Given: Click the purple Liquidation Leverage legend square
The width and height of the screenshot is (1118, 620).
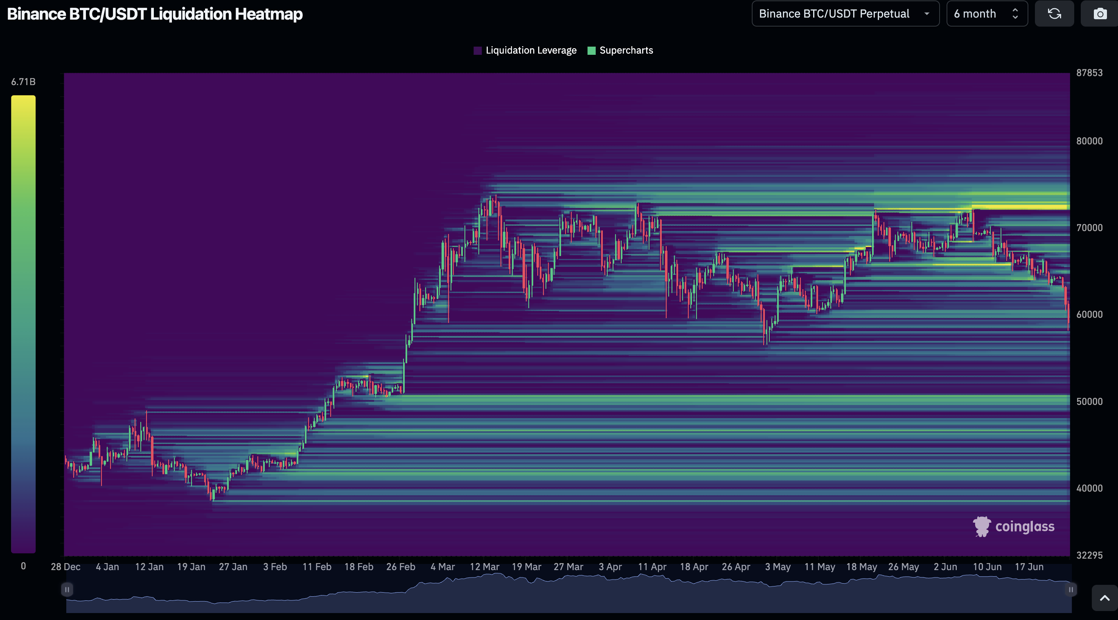Looking at the screenshot, I should [478, 51].
